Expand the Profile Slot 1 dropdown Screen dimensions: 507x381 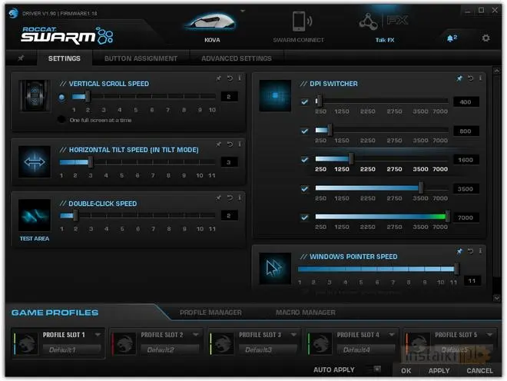pos(102,335)
